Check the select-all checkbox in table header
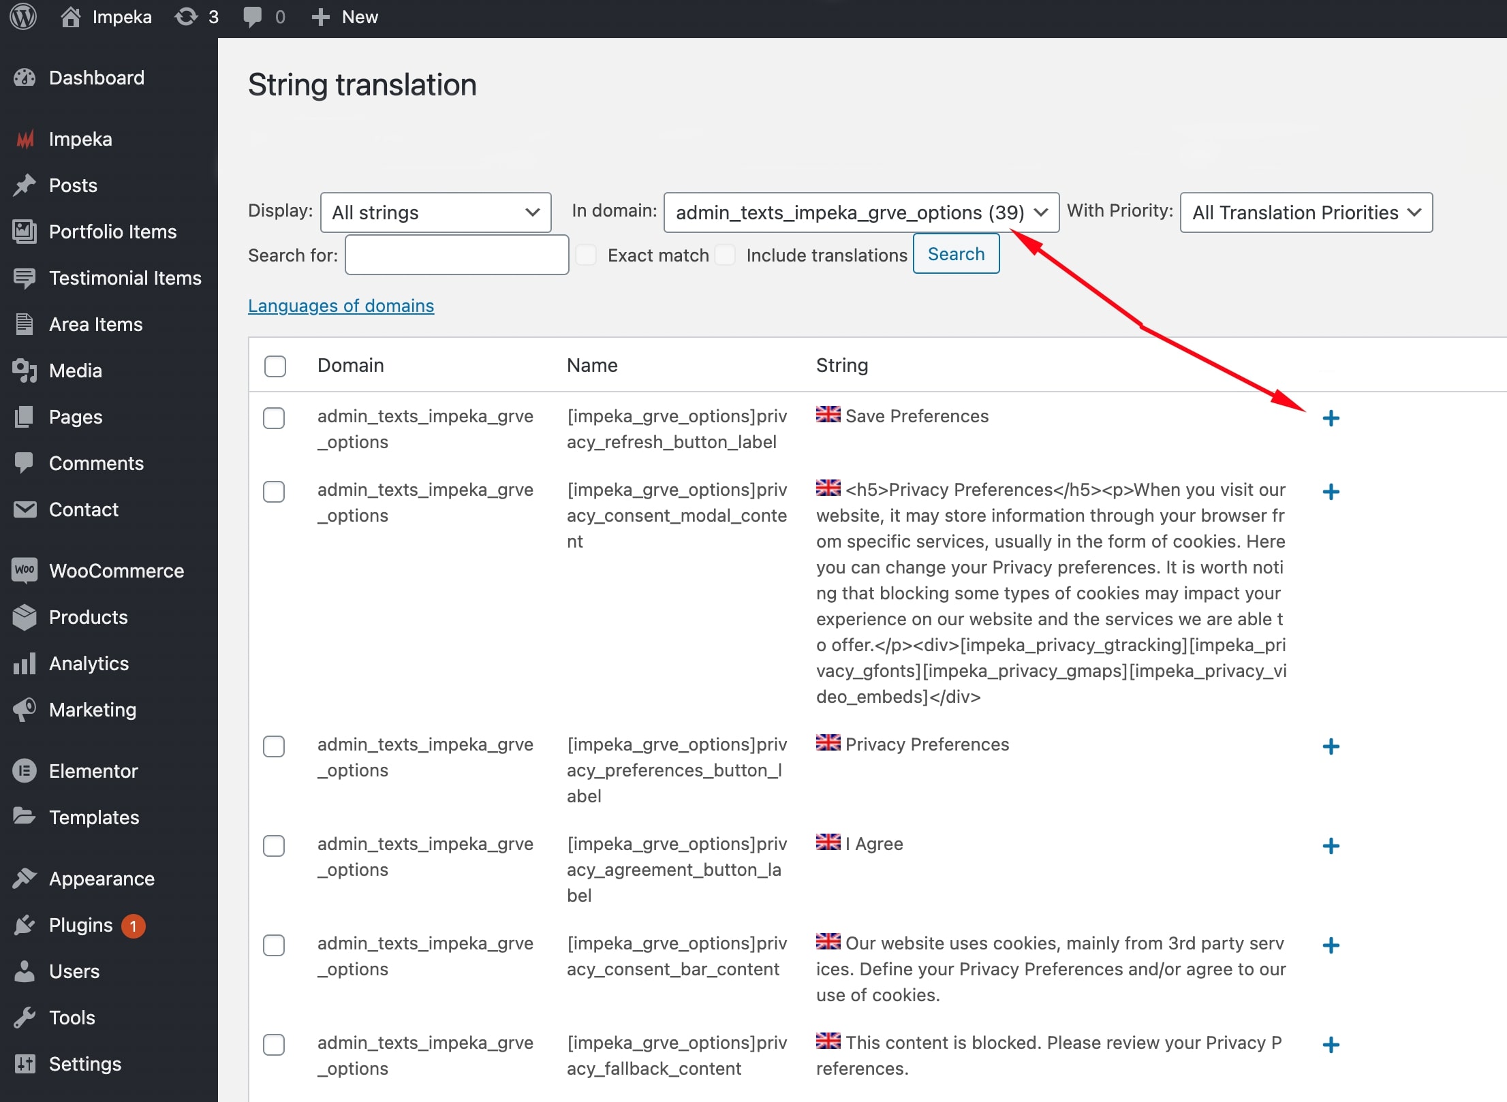The image size is (1507, 1102). click(275, 366)
